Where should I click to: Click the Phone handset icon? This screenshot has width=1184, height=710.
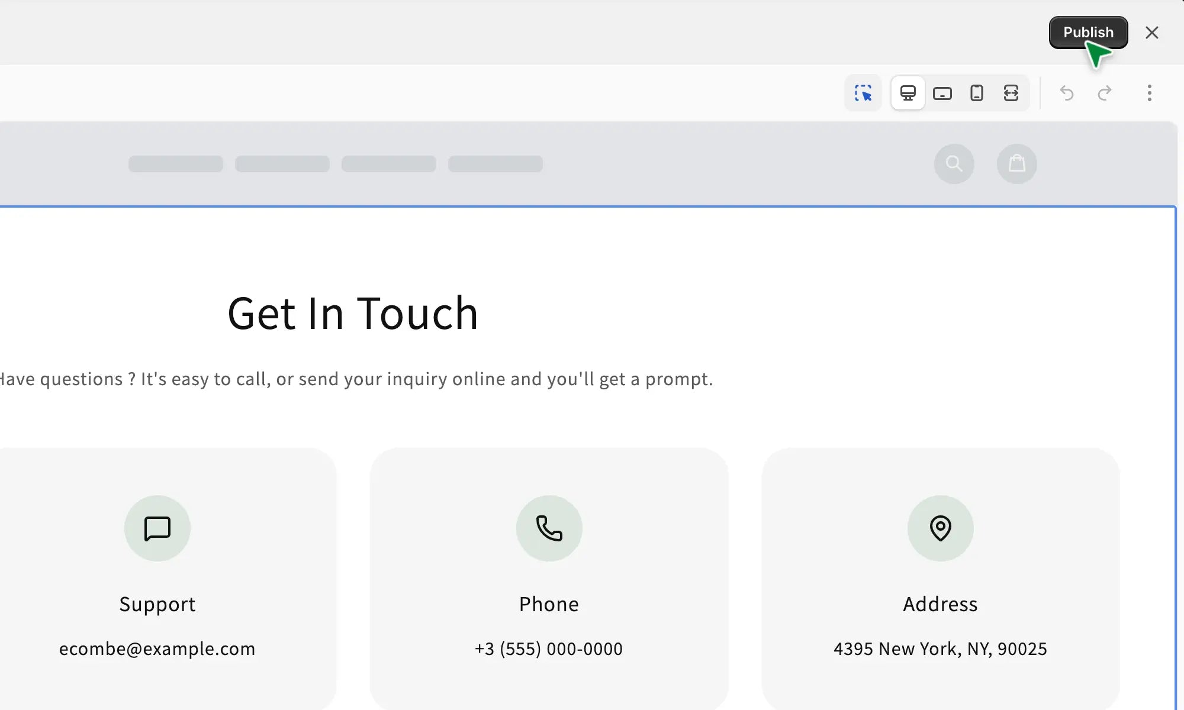pyautogui.click(x=549, y=528)
